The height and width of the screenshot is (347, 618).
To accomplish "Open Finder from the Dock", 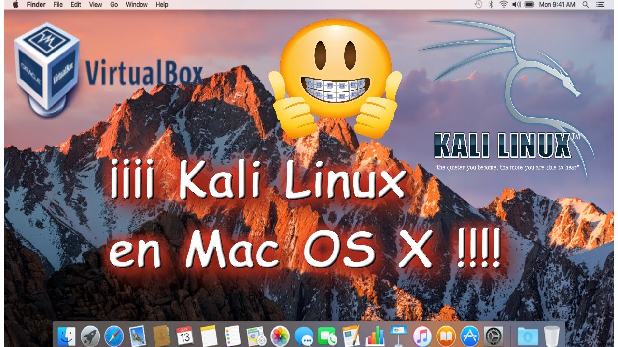I will coord(66,336).
